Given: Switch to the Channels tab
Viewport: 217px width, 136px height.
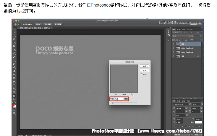Looking at the screenshot, I should pos(179,29).
